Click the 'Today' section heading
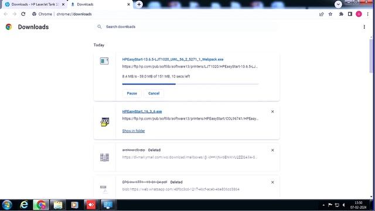This screenshot has width=375, height=211. (99, 45)
